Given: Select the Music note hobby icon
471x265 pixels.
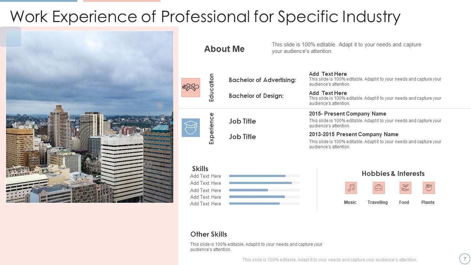Looking at the screenshot, I should (x=351, y=188).
